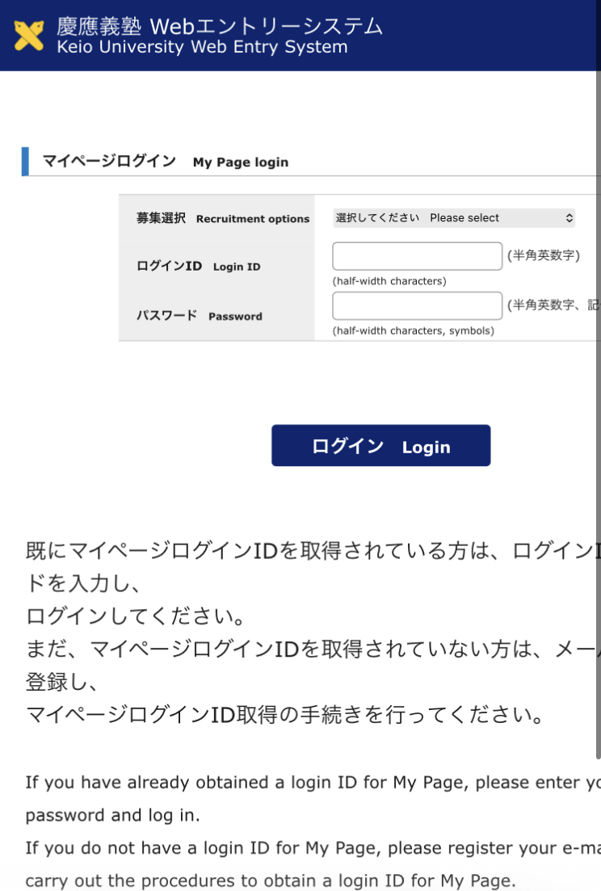Click the blue accent bar beside the heading
601x891 pixels.
[25, 162]
